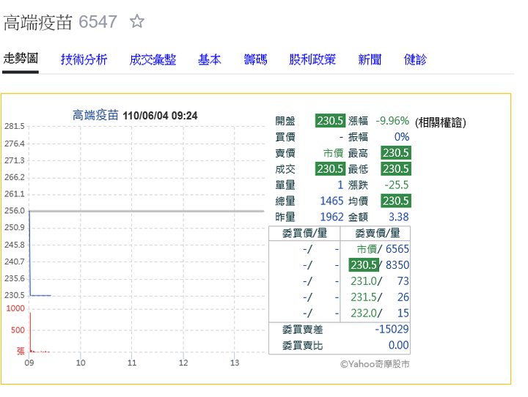The width and height of the screenshot is (528, 397).
Task: Click the 昨量 value 1962
Action: [331, 217]
